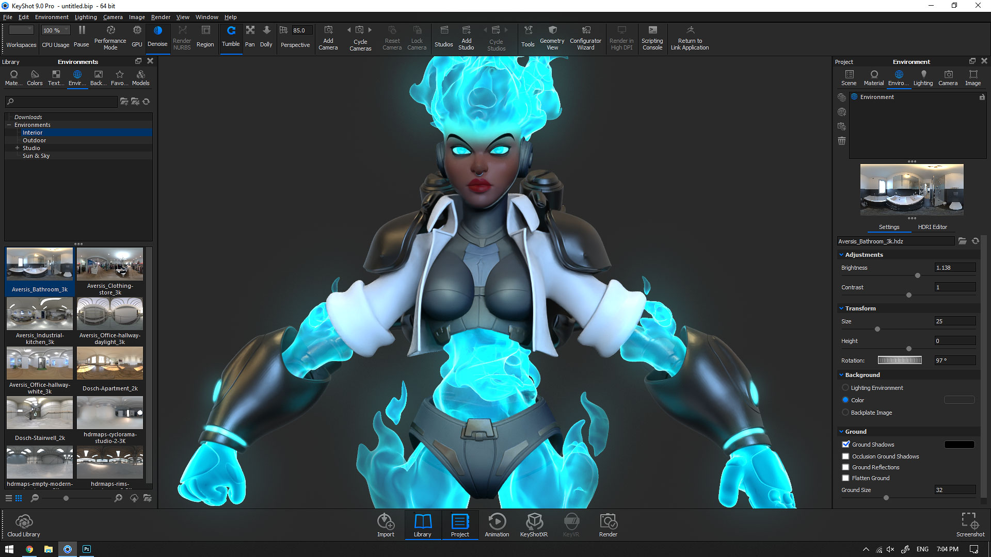Open the Lighting menu
This screenshot has width=991, height=557.
click(x=86, y=17)
